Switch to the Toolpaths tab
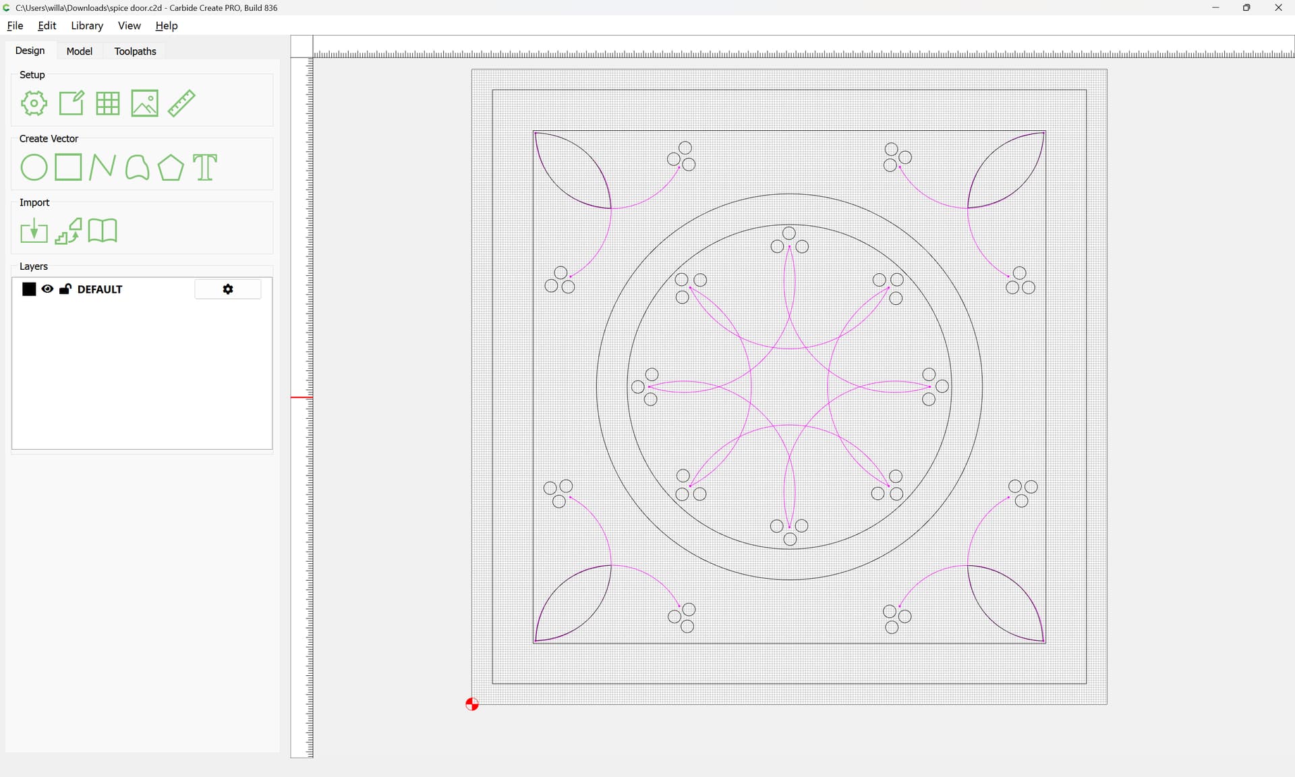Screen dimensions: 1295x777 135,51
